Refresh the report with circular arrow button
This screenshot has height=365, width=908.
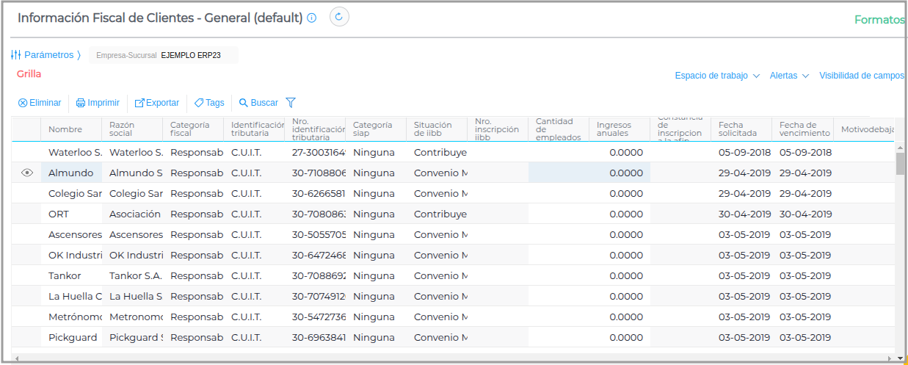339,17
